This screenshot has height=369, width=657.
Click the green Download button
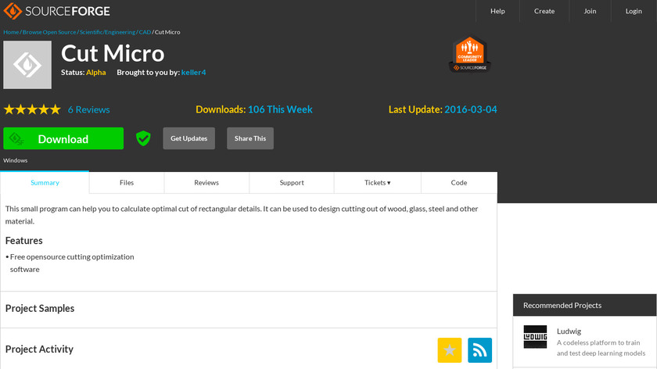click(x=63, y=138)
